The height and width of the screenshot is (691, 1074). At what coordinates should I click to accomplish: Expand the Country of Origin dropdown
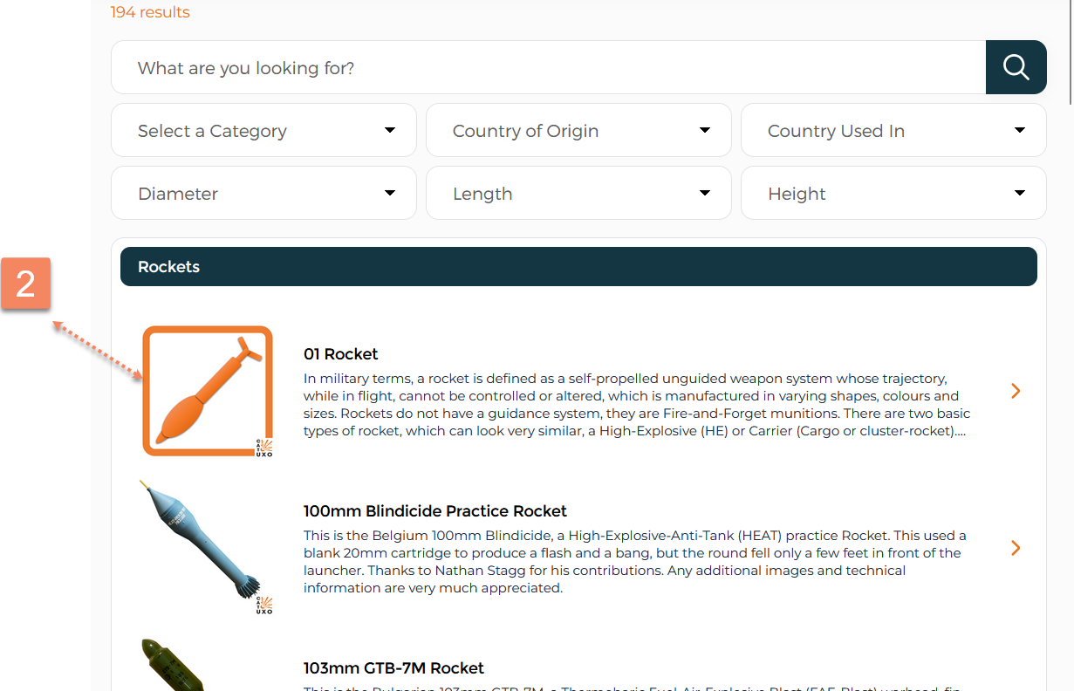[x=578, y=131]
